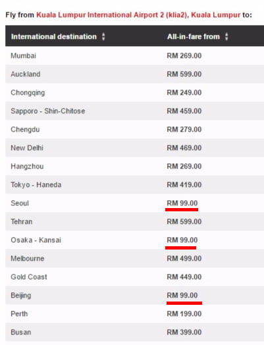Select Sapporo - Shin-Chitose destination
The height and width of the screenshot is (345, 264).
[48, 111]
